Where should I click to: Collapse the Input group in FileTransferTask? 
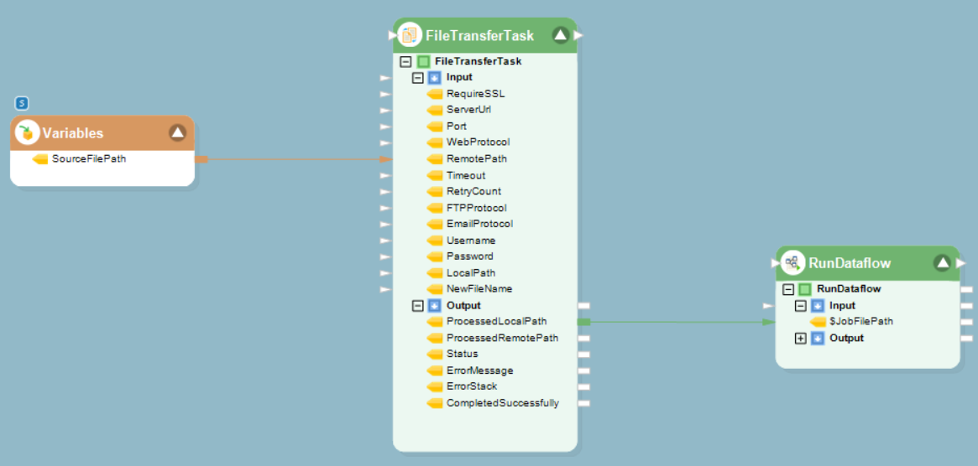point(418,77)
